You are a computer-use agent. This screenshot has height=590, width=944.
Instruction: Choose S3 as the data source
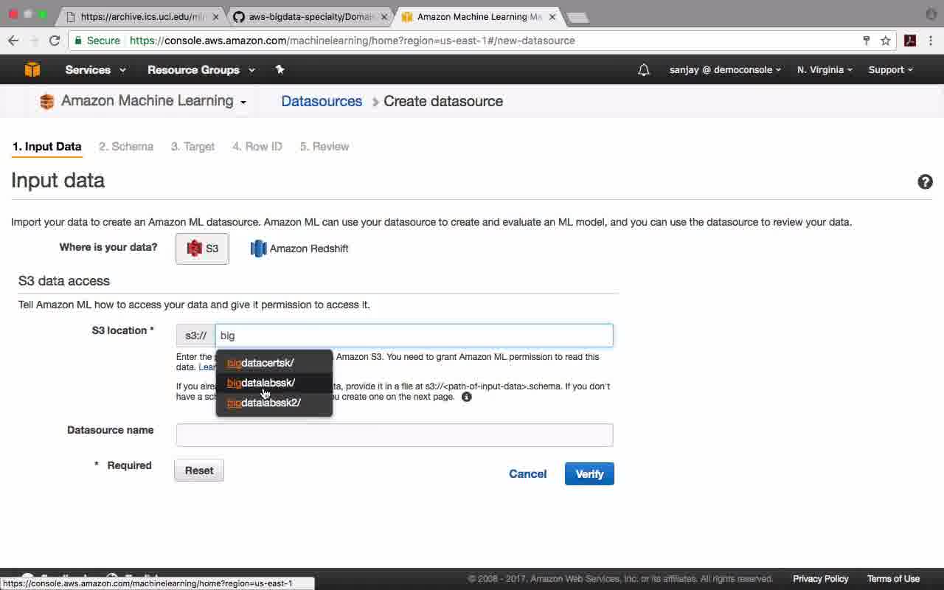point(202,249)
